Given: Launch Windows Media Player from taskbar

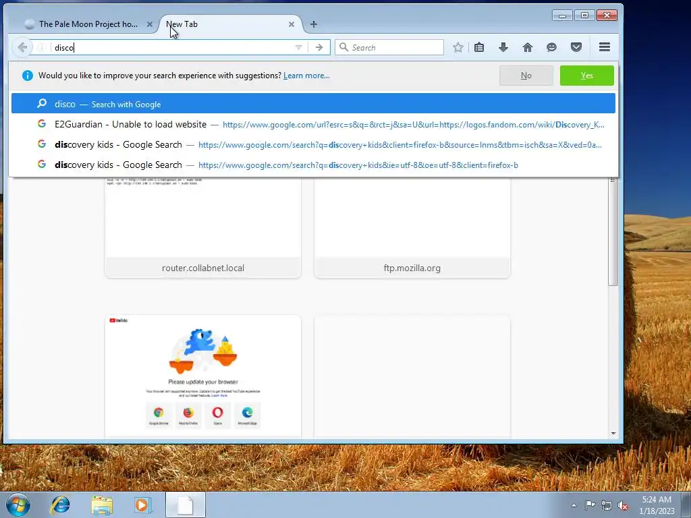Looking at the screenshot, I should (143, 505).
